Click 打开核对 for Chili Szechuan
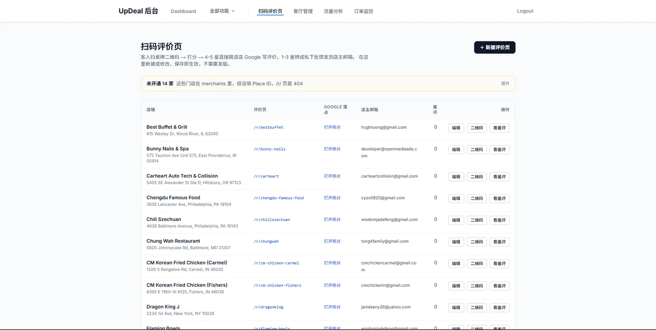The image size is (656, 330). [x=332, y=220]
